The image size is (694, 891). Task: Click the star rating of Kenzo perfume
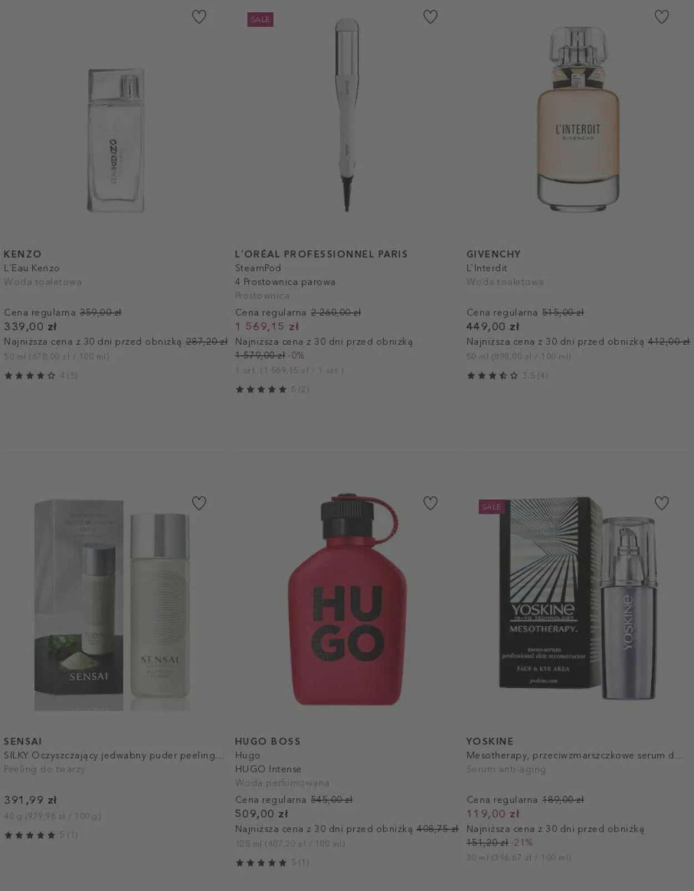click(x=41, y=376)
